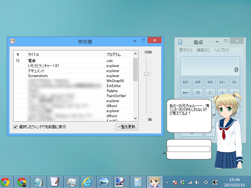251x188 pixels.
Task: Switch to the anime girl app taskbar button
Action: (x=155, y=182)
